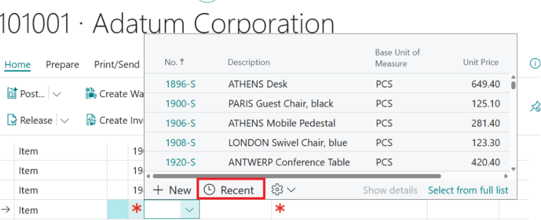Sort by the No. column header
This screenshot has width=541, height=220.
[175, 62]
